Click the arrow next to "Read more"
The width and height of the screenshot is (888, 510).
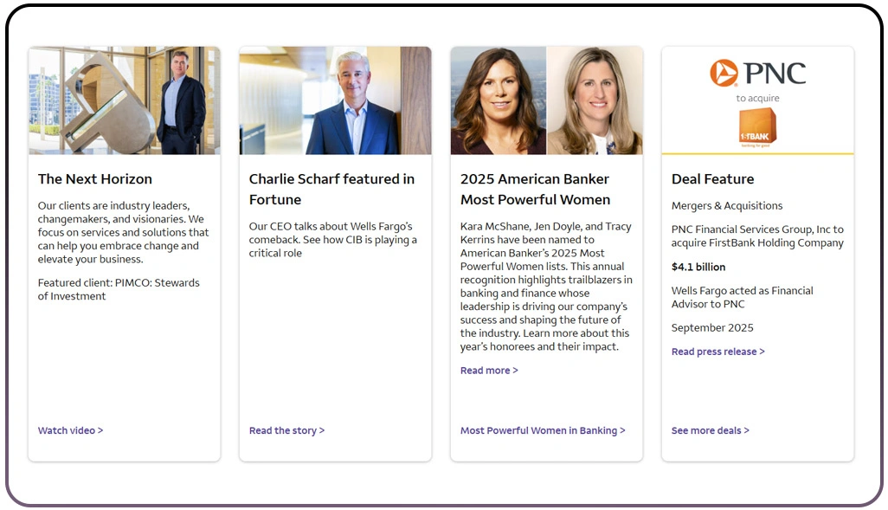pyautogui.click(x=514, y=370)
